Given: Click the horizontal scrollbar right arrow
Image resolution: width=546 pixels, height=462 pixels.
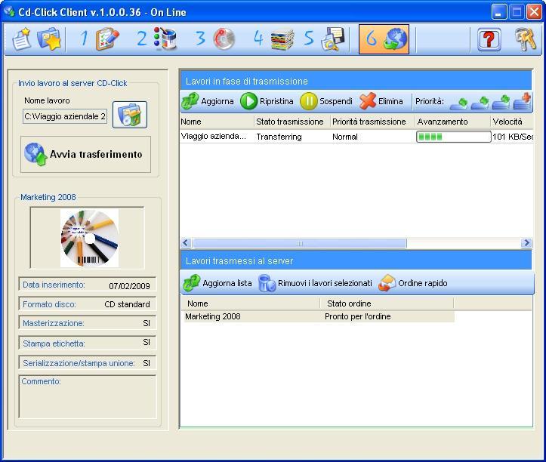Looking at the screenshot, I should pyautogui.click(x=526, y=243).
